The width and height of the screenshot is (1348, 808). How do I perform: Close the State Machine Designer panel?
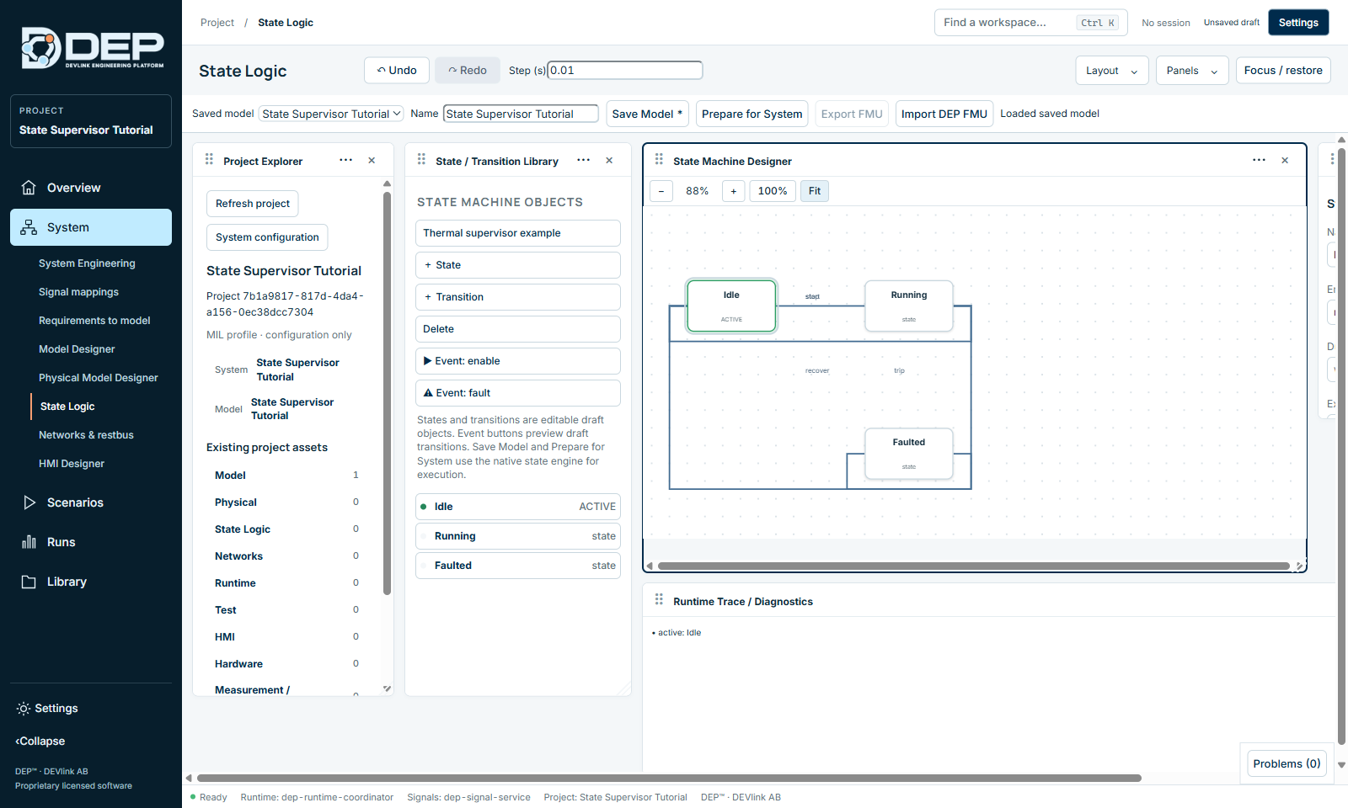point(1285,160)
